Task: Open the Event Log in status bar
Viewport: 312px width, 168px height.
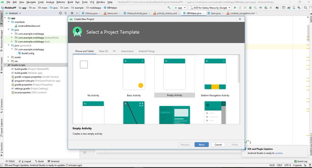Action: 301,161
